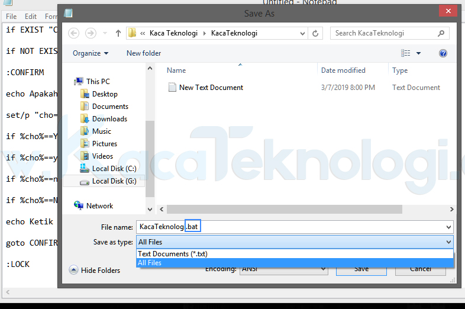
Task: Open Desktop in the navigation pane
Action: (x=105, y=94)
